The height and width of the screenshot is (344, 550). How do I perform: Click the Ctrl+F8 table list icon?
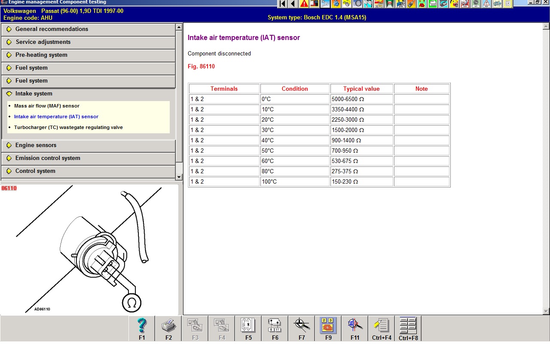pos(408,329)
